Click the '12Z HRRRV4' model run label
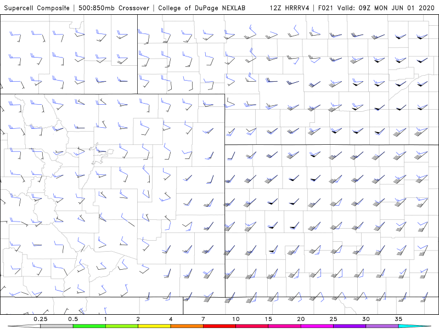Image resolution: width=439 pixels, height=329 pixels. tap(290, 8)
